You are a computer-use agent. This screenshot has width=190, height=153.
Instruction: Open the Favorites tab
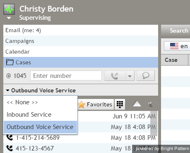tap(96, 104)
